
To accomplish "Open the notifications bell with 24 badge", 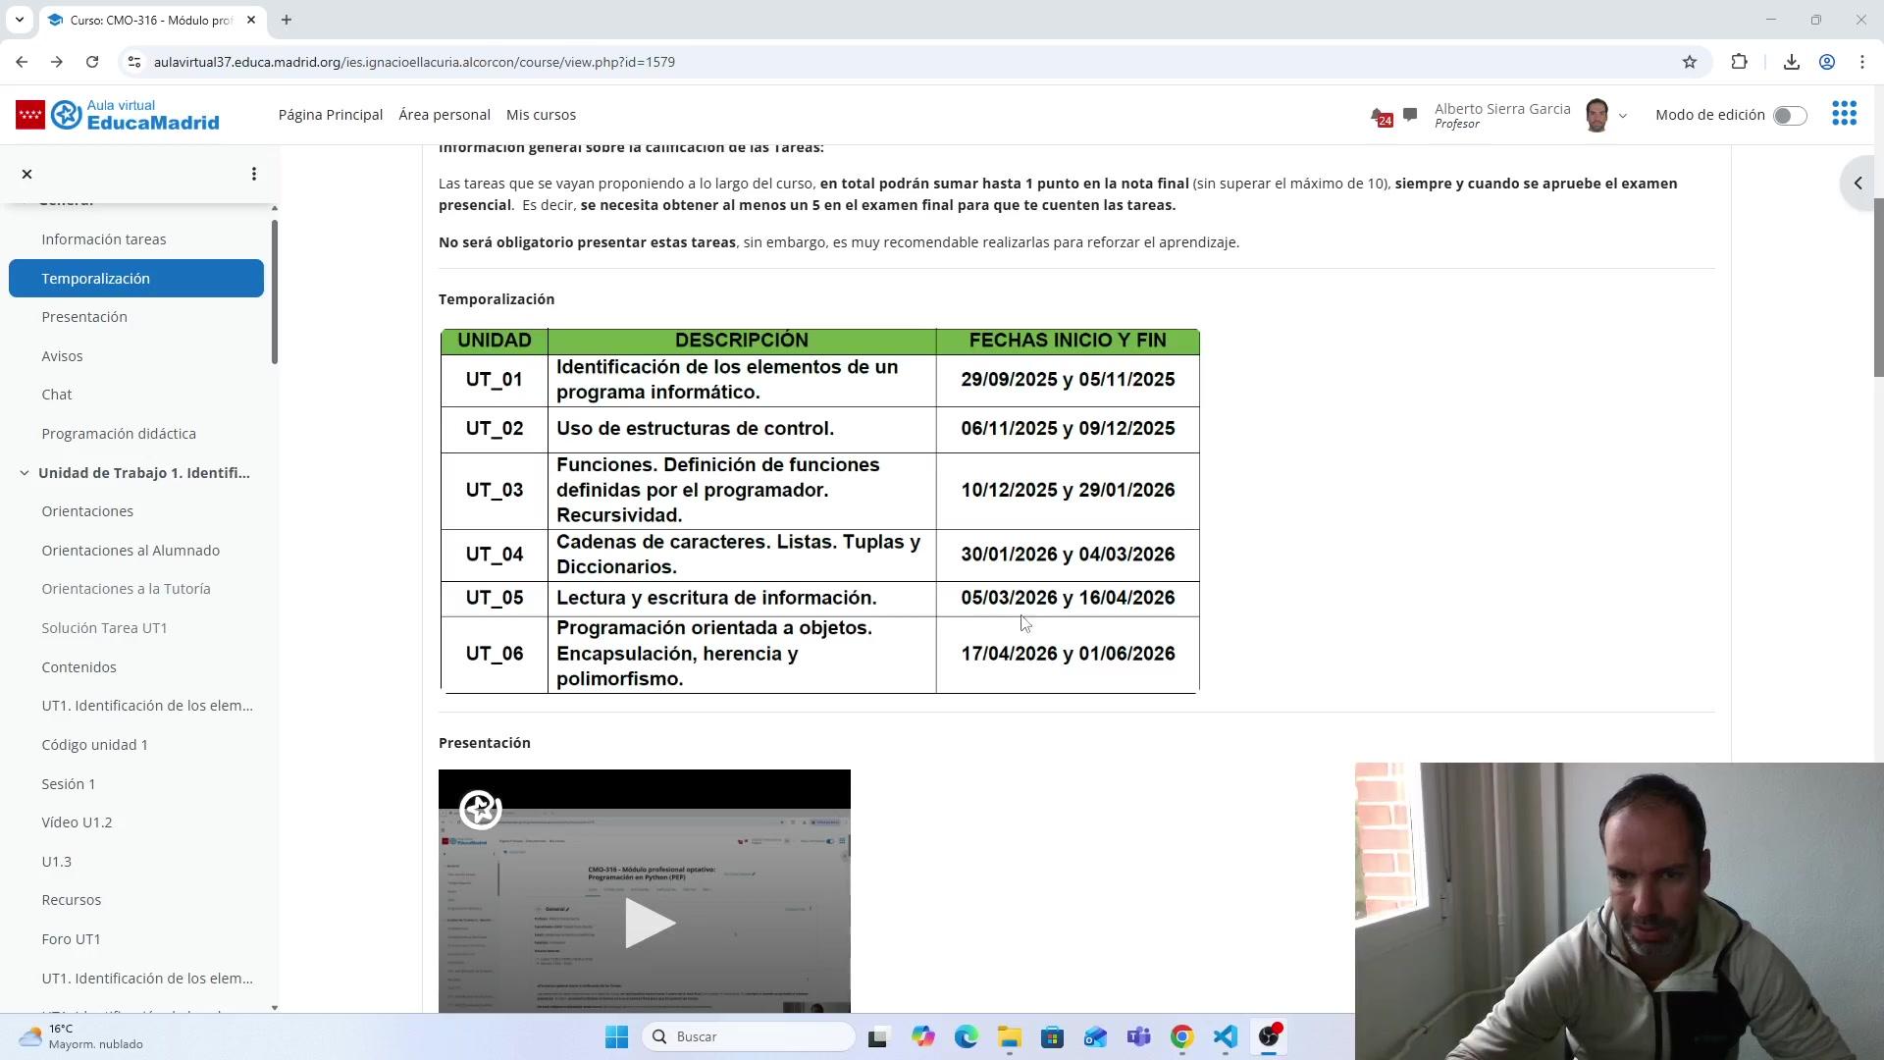I will (1381, 116).
